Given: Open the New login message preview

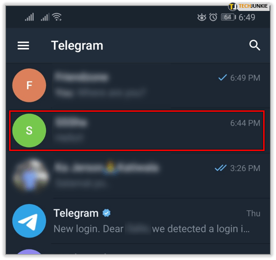Looking at the screenshot, I should click(151, 229).
